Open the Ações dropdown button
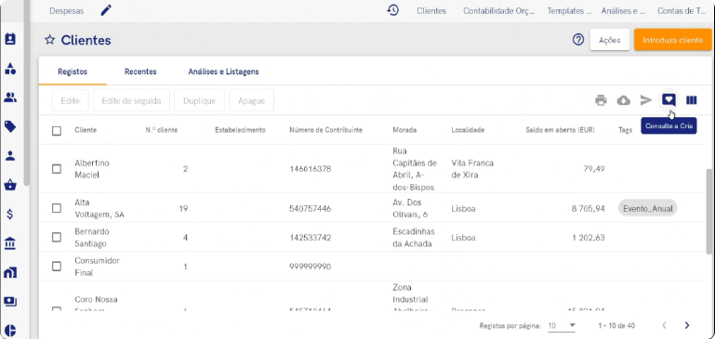This screenshot has width=715, height=339. click(x=610, y=40)
